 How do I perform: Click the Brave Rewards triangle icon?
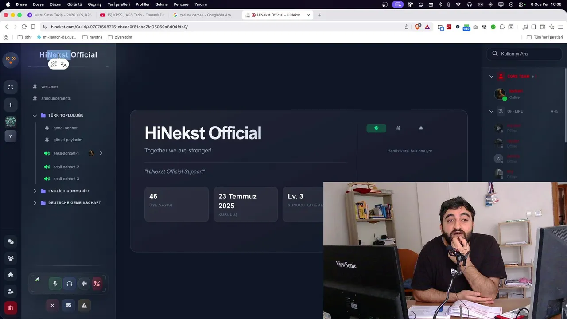click(427, 27)
